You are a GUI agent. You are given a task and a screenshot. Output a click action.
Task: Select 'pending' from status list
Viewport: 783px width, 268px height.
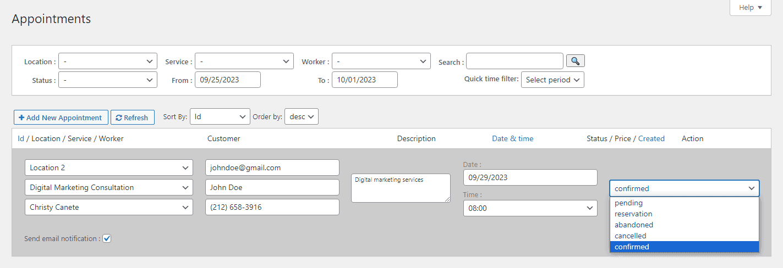point(629,203)
